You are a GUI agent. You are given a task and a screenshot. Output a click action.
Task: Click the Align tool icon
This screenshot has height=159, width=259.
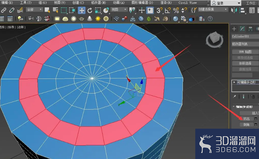pyautogui.click(x=242, y=10)
